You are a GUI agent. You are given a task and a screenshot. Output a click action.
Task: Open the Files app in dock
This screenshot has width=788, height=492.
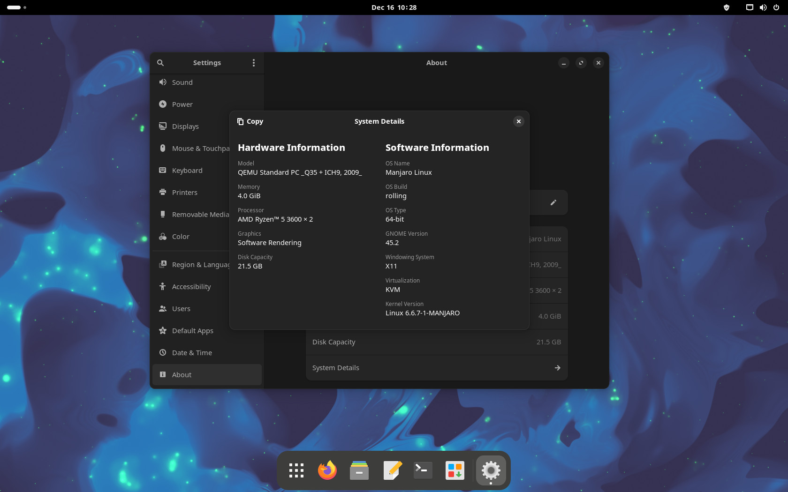(x=359, y=470)
